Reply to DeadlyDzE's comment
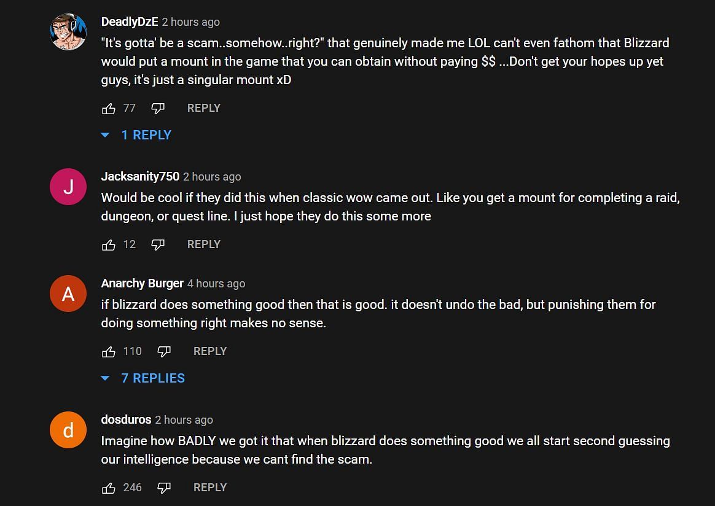Image resolution: width=715 pixels, height=506 pixels. pyautogui.click(x=203, y=108)
